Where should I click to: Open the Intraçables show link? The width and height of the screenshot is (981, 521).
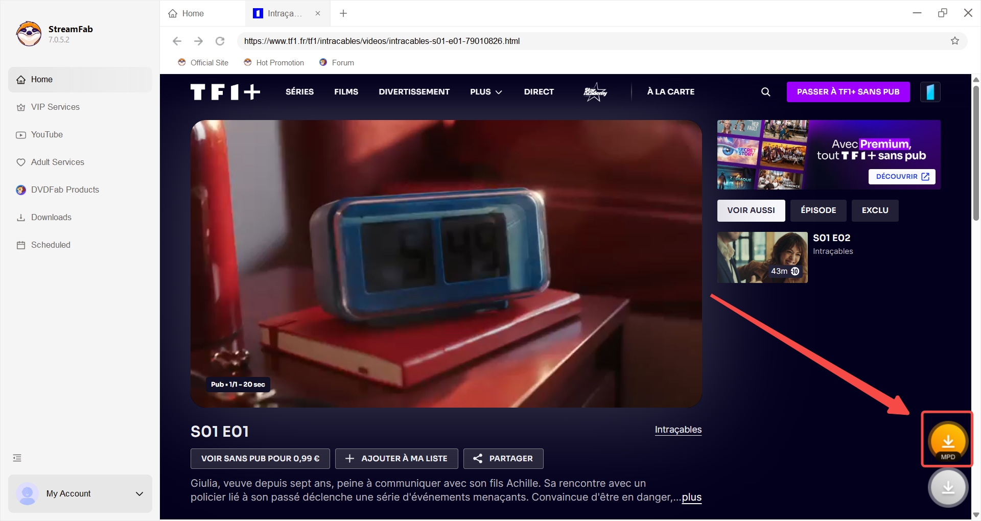click(678, 430)
